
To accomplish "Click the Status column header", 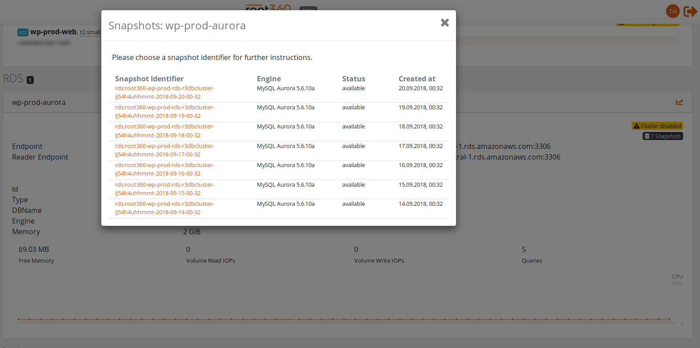I will coord(354,79).
